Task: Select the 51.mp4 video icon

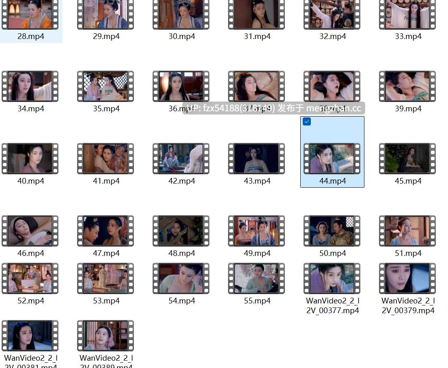Action: pyautogui.click(x=407, y=231)
